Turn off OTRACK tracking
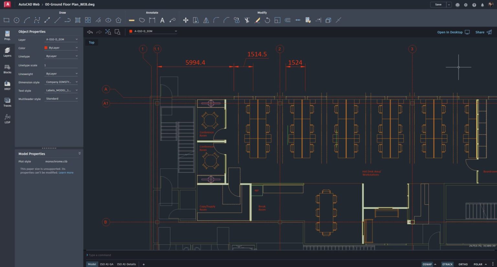The width and height of the screenshot is (497, 267). click(x=447, y=264)
